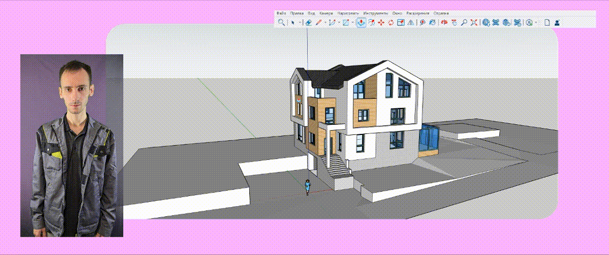Activate the Pan hand tool
609x255 pixels.
pos(454,22)
